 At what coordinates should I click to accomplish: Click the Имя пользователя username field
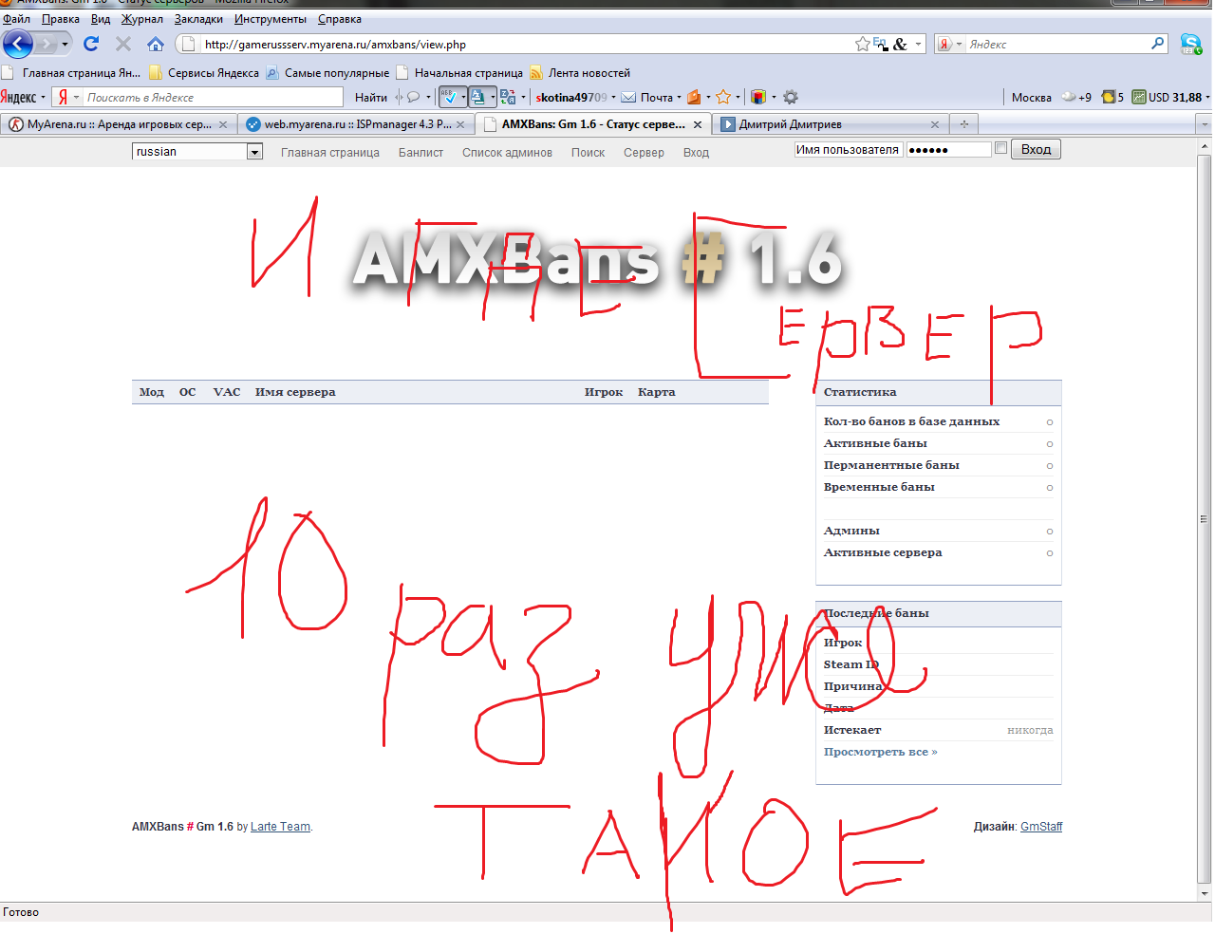[x=848, y=150]
